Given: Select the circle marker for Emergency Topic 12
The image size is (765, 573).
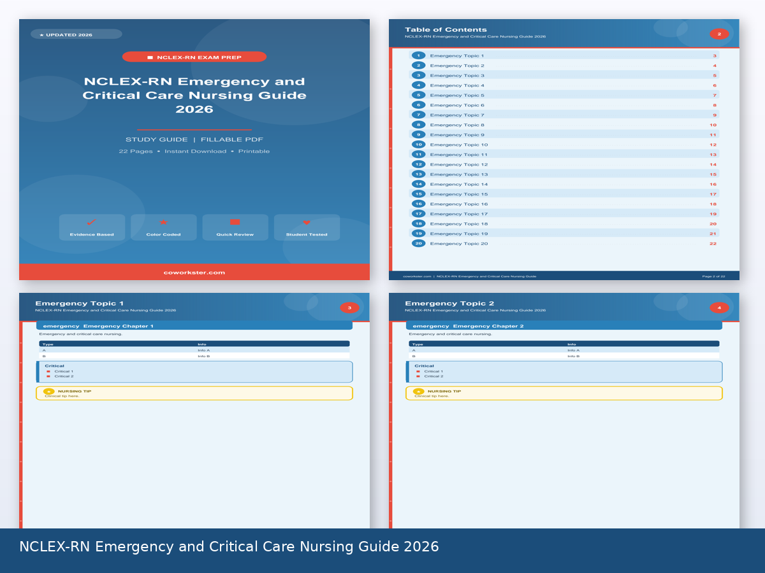Looking at the screenshot, I should pyautogui.click(x=418, y=164).
